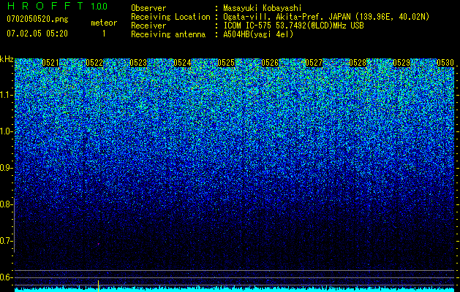Click the Receiving antenna label
The width and height of the screenshot is (460, 292).
point(168,34)
